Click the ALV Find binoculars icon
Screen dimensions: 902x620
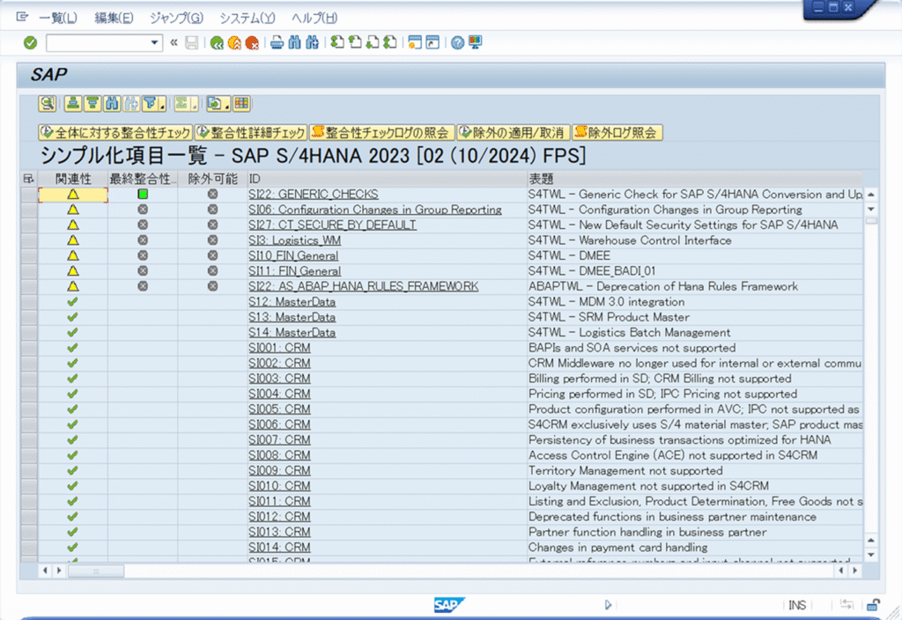pyautogui.click(x=112, y=104)
